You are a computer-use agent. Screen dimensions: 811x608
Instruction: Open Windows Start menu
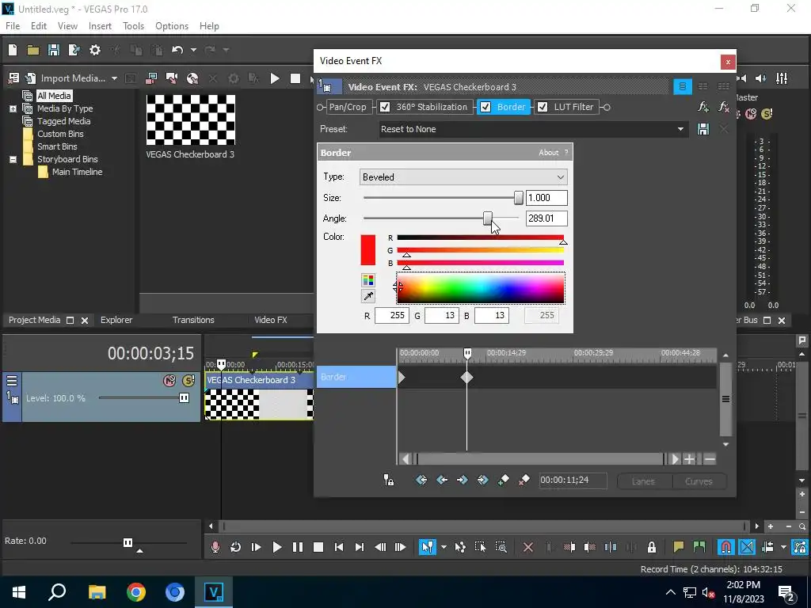tap(19, 592)
